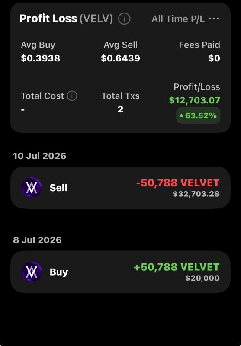241x346 pixels.
Task: Tap the Avg Sell $0.6439 value
Action: tap(120, 58)
